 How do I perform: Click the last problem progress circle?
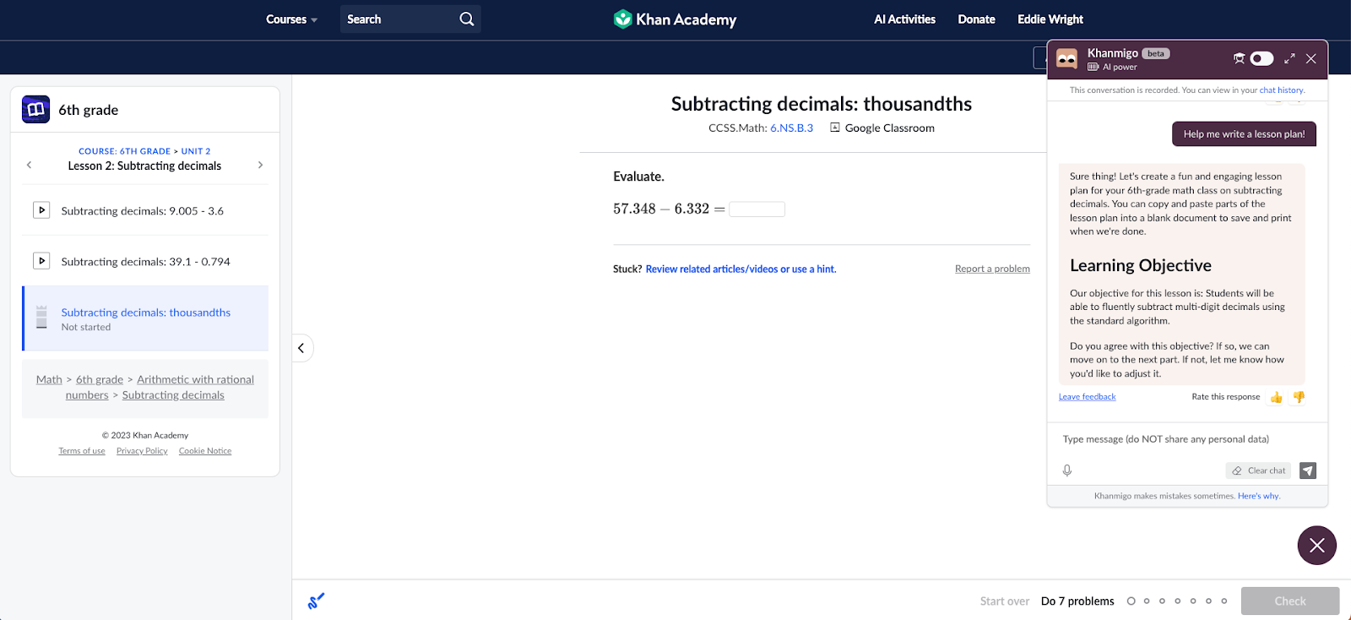click(x=1224, y=601)
